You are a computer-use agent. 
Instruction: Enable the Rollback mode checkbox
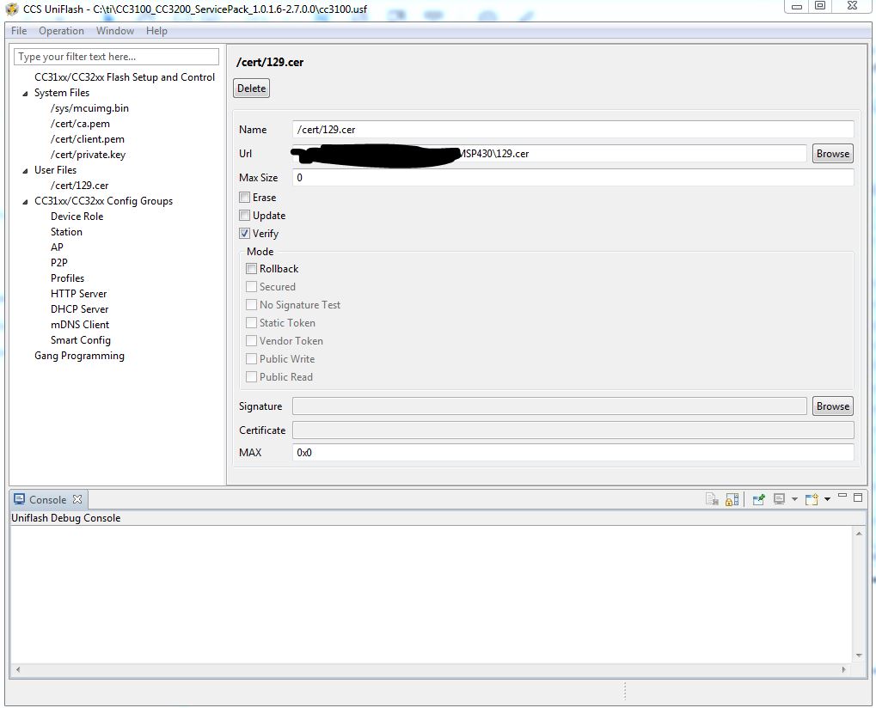click(251, 269)
